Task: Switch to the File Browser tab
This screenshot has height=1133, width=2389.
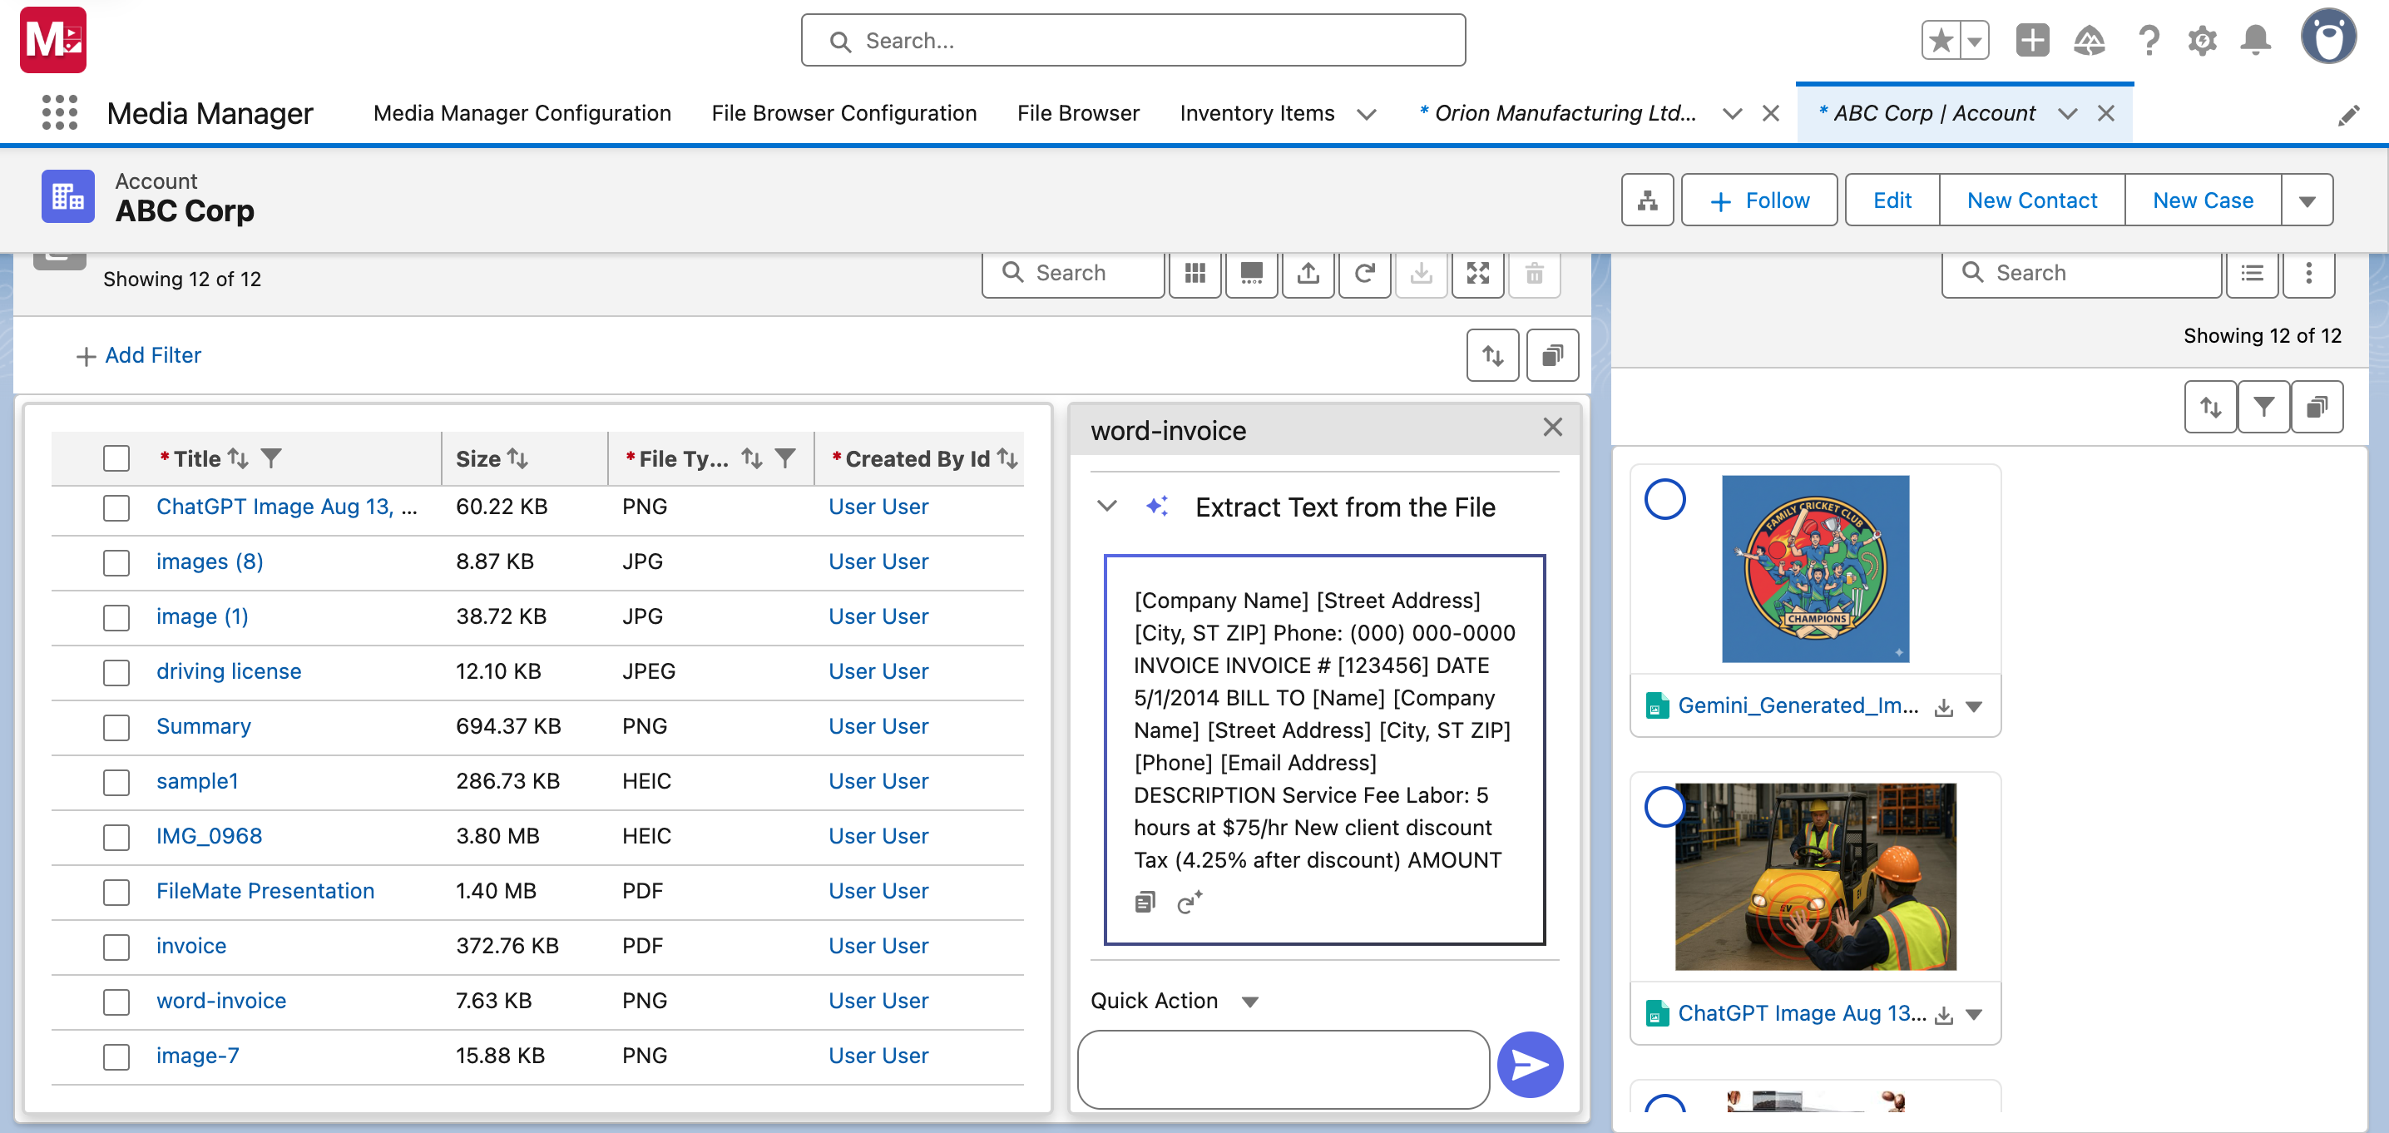Action: (1078, 113)
